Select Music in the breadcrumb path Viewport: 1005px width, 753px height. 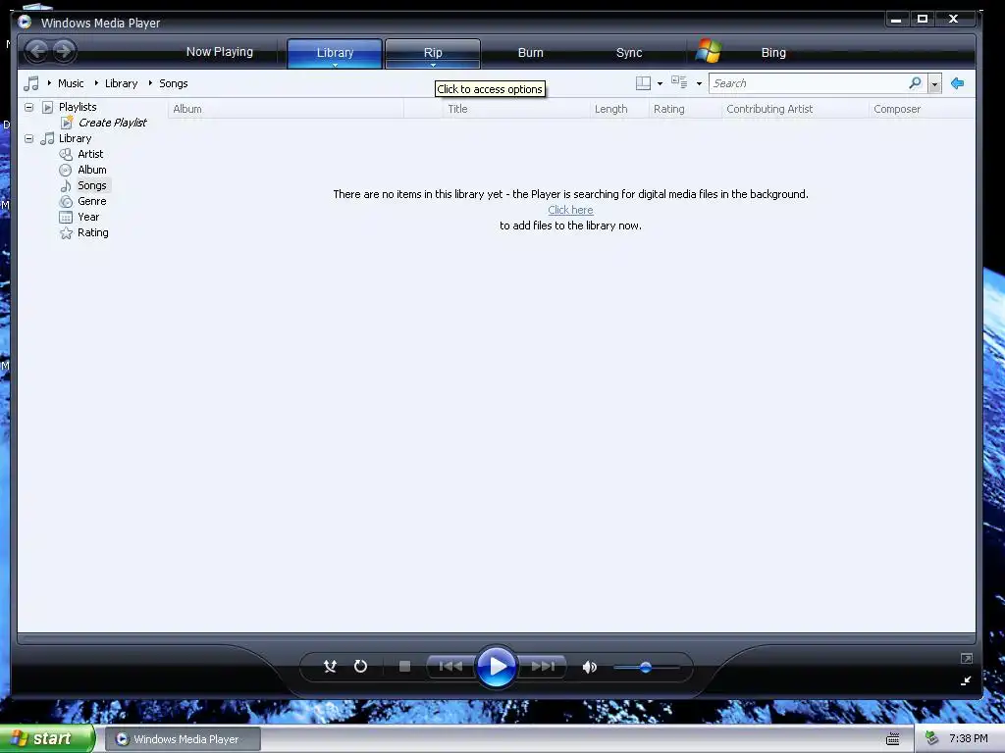(71, 83)
